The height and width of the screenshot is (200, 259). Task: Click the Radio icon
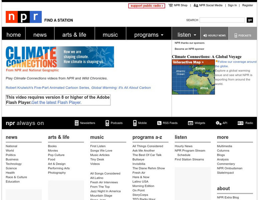pyautogui.click(x=240, y=123)
